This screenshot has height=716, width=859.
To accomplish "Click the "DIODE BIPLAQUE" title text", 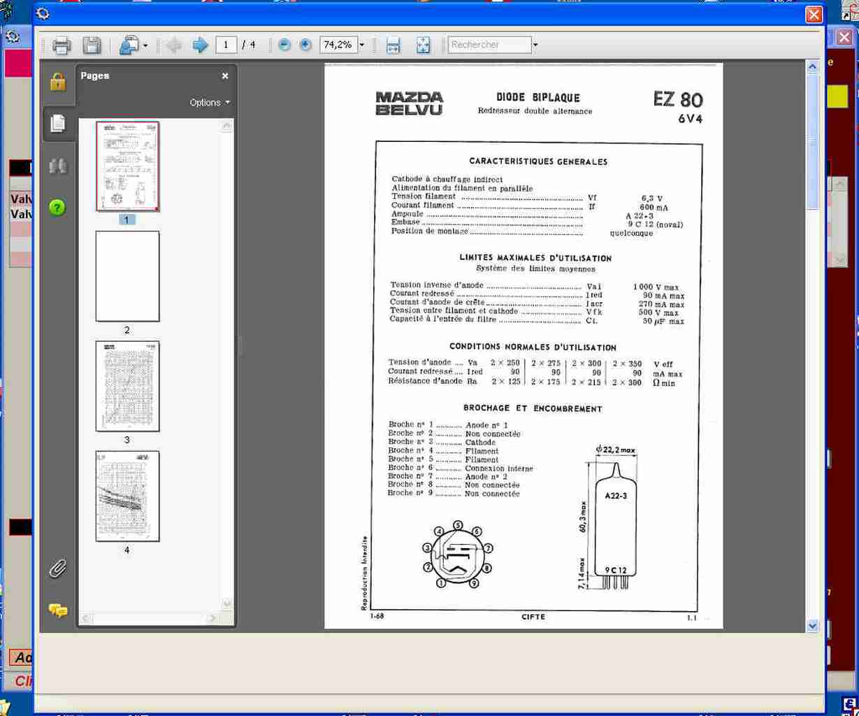I will (x=538, y=98).
